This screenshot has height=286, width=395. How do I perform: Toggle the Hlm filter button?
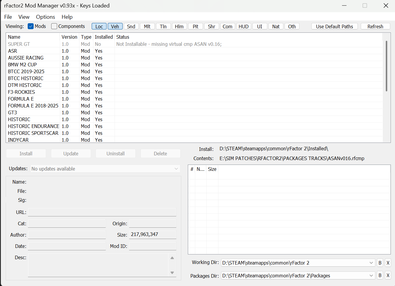tap(179, 26)
